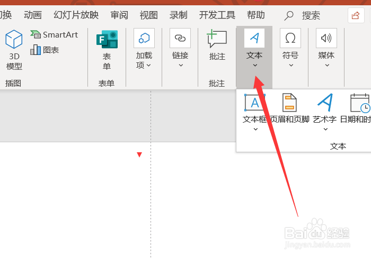Insert a SmartArt graphic

click(x=54, y=35)
